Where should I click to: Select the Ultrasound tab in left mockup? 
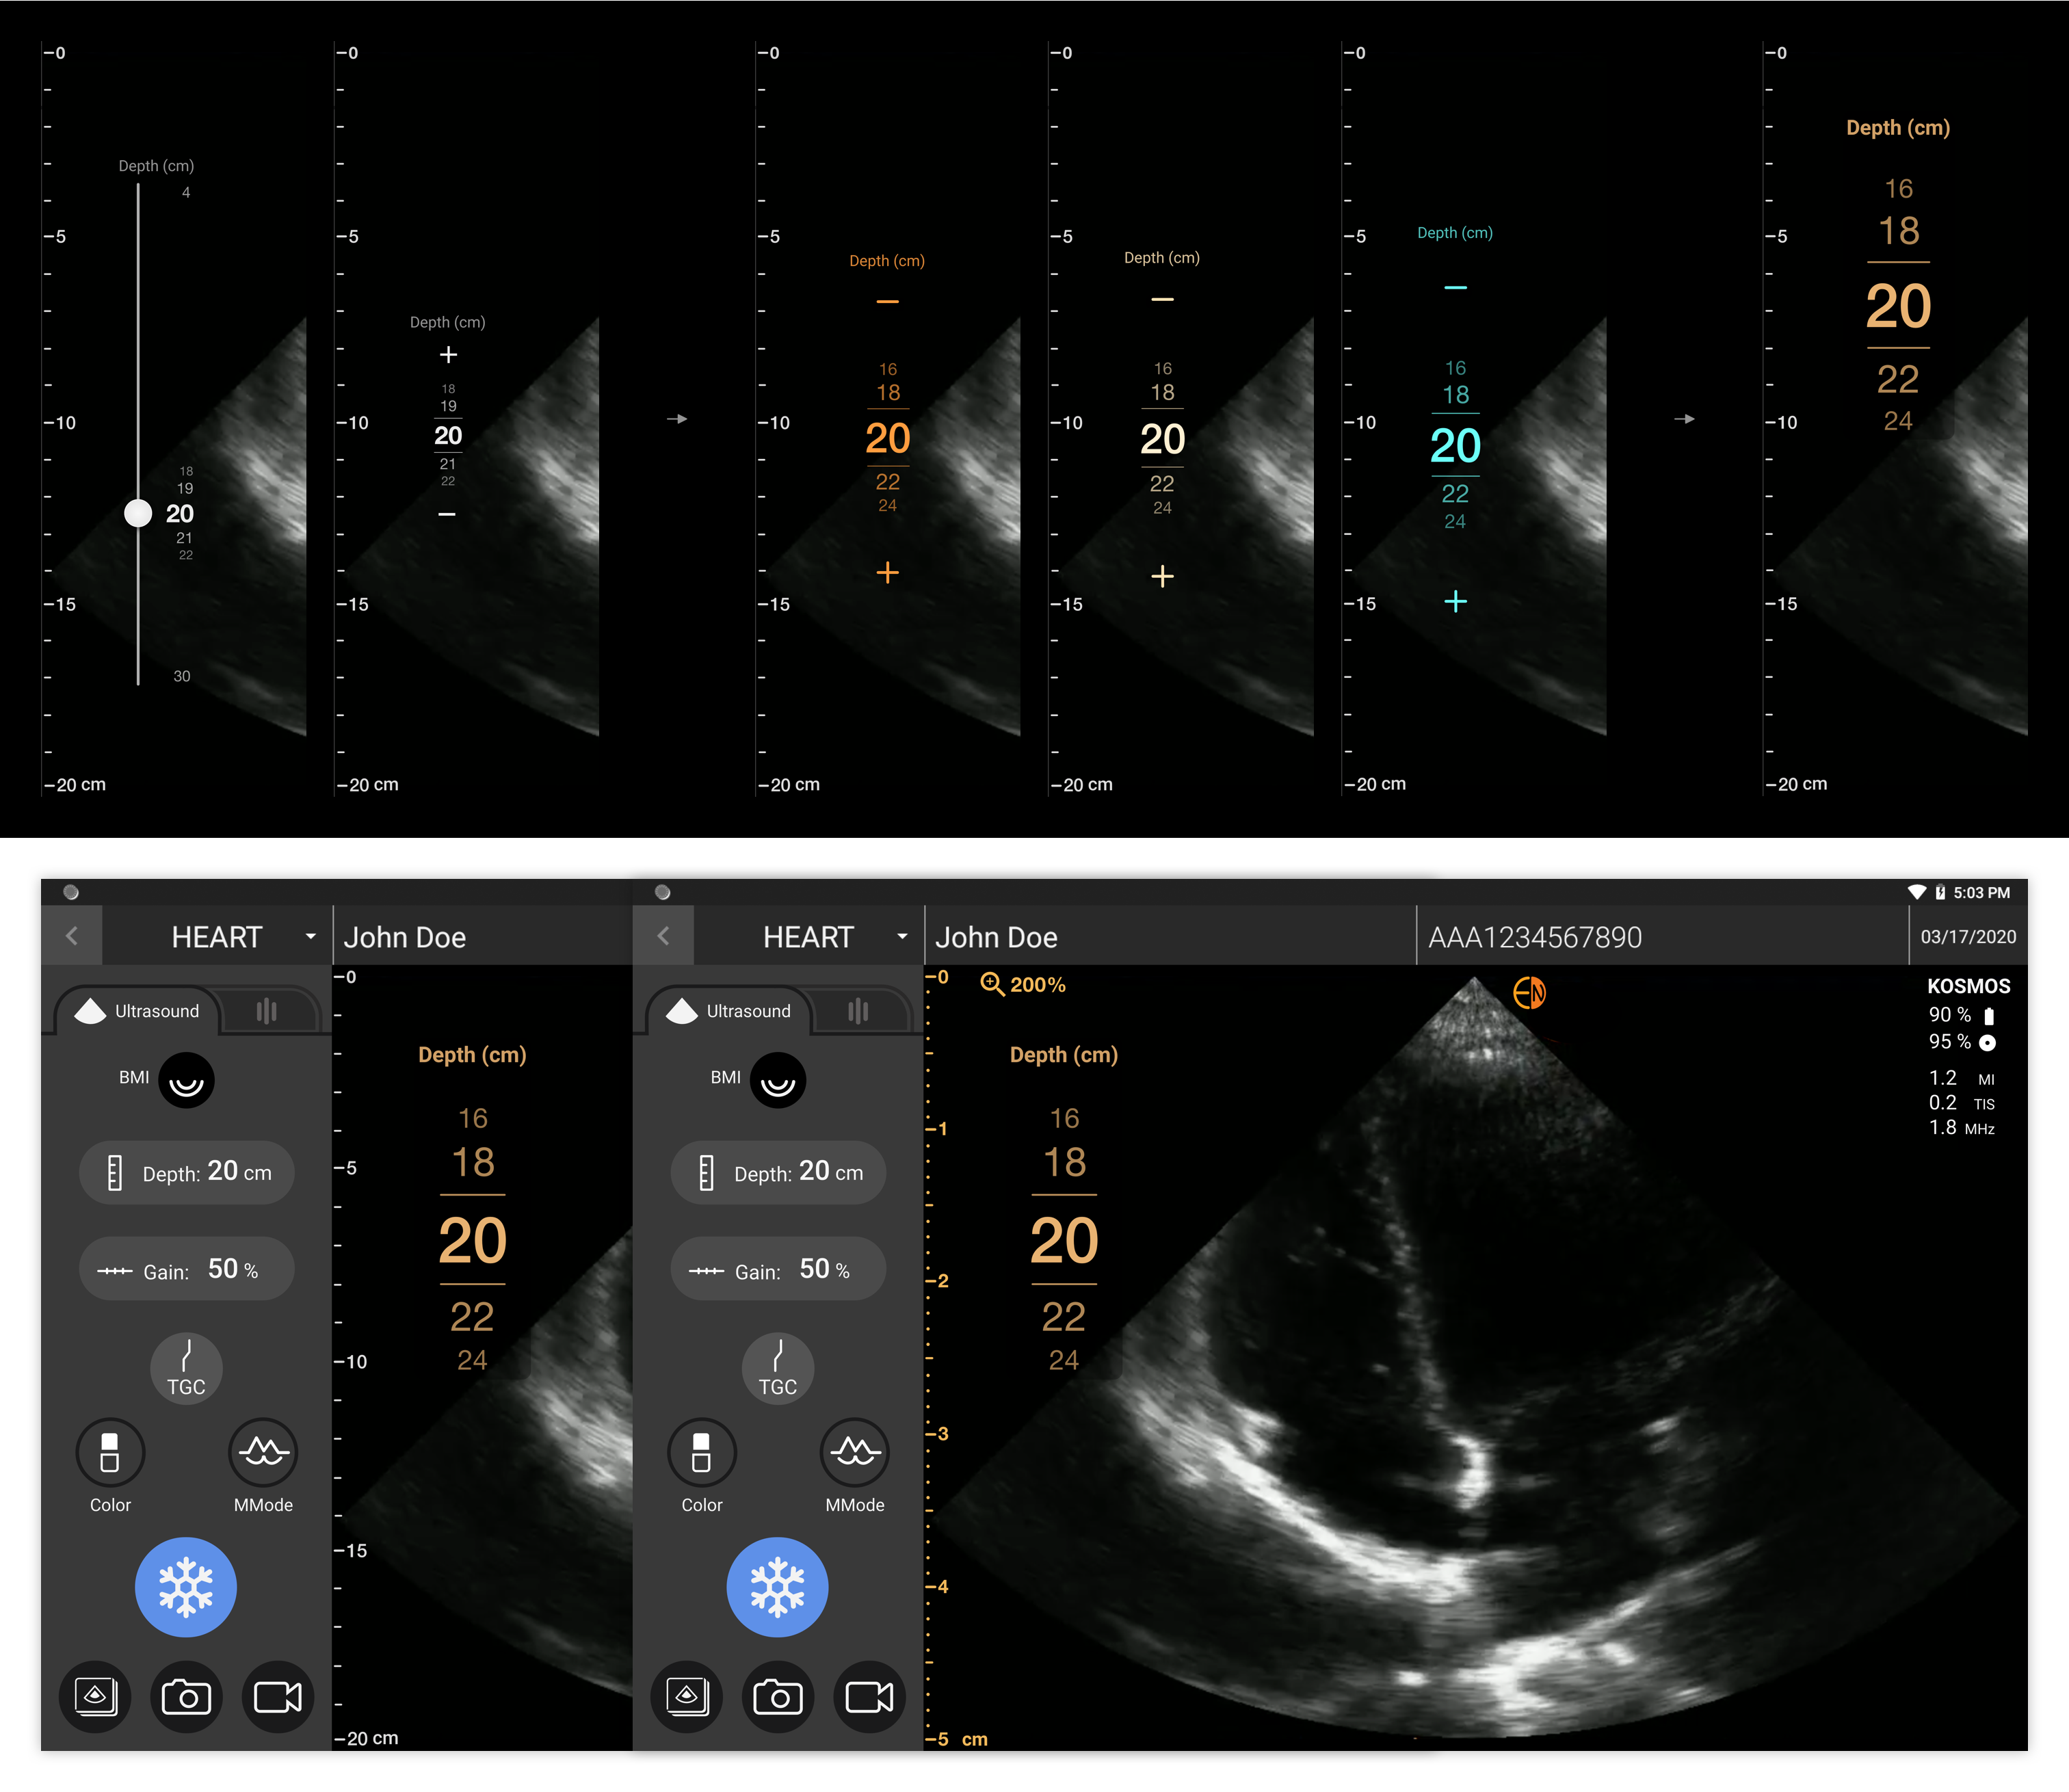pos(136,1011)
